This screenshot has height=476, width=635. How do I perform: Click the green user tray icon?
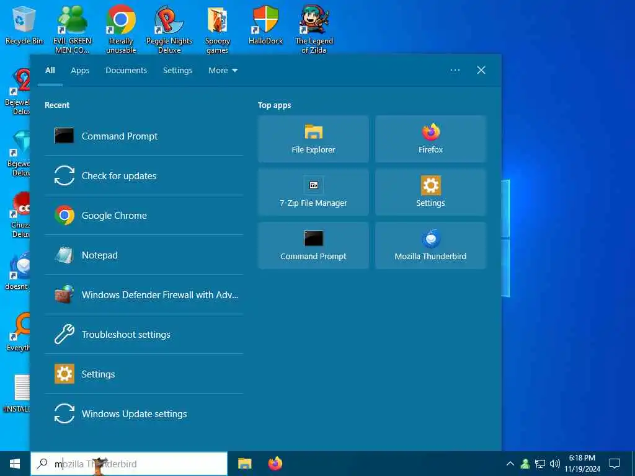pyautogui.click(x=525, y=464)
